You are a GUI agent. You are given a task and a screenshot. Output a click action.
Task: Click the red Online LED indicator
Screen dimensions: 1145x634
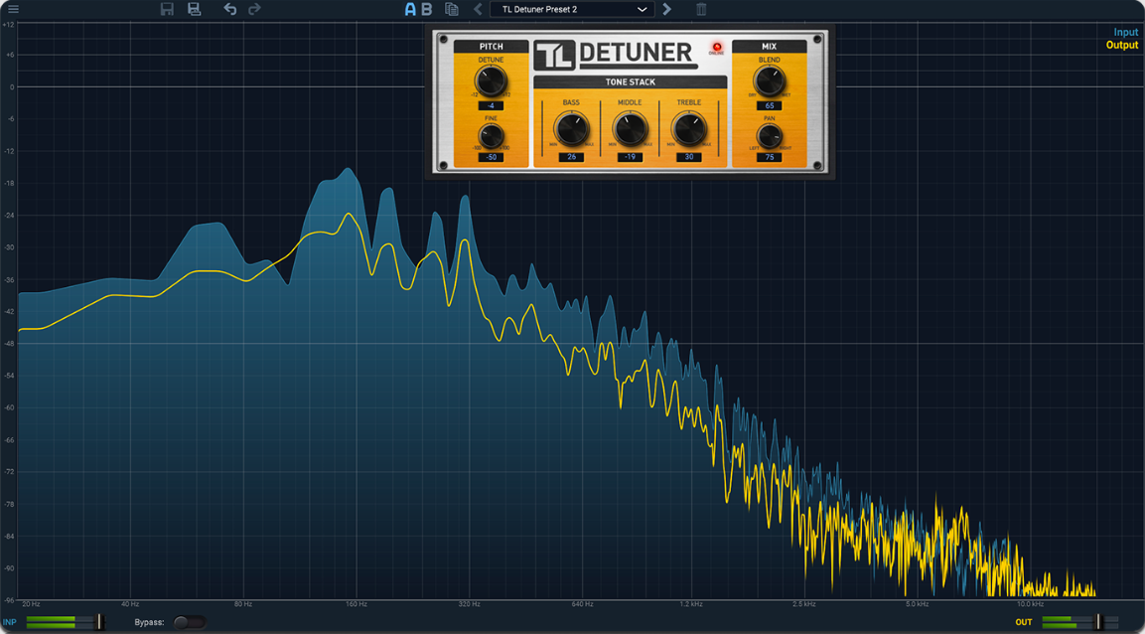716,48
